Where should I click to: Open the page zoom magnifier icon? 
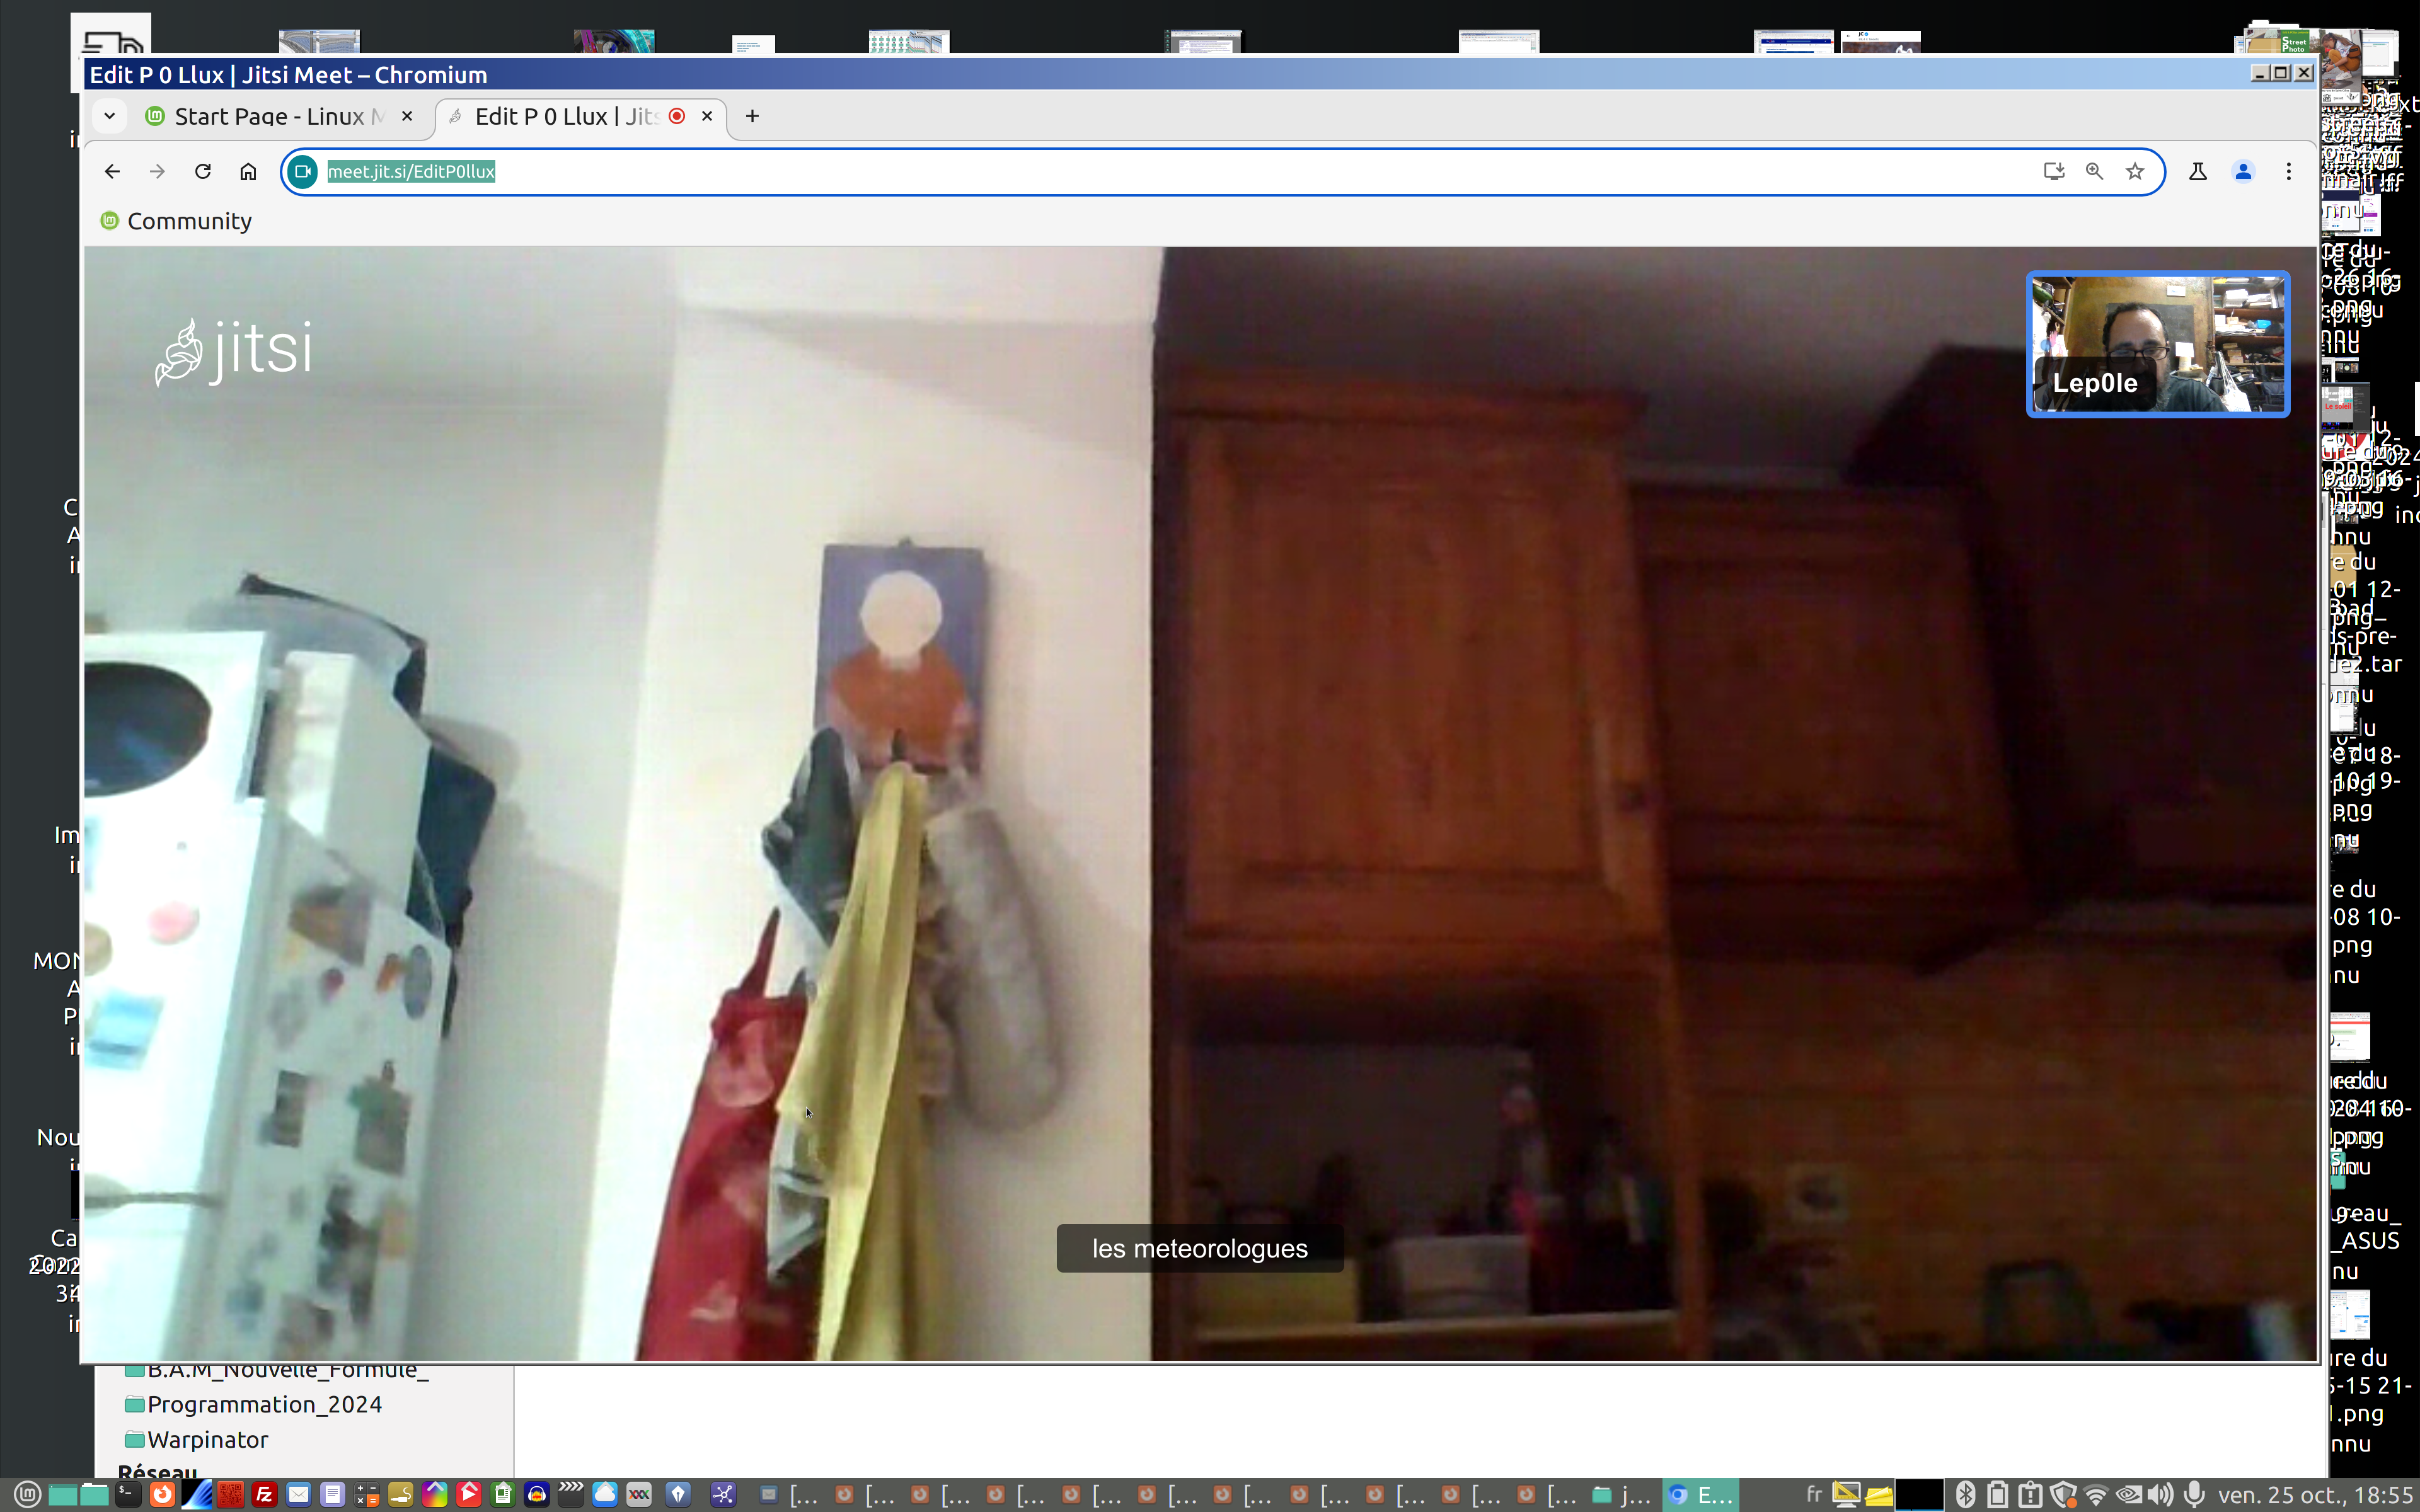pyautogui.click(x=2094, y=172)
